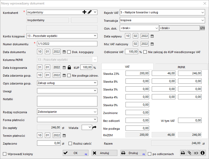This screenshot has width=209, height=159.
Task: Toggle the padlock on booking date
Action: click(69, 67)
